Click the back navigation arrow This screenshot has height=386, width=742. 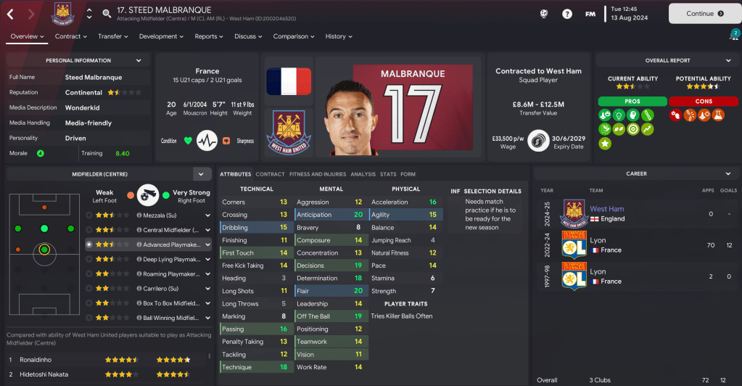[x=10, y=14]
